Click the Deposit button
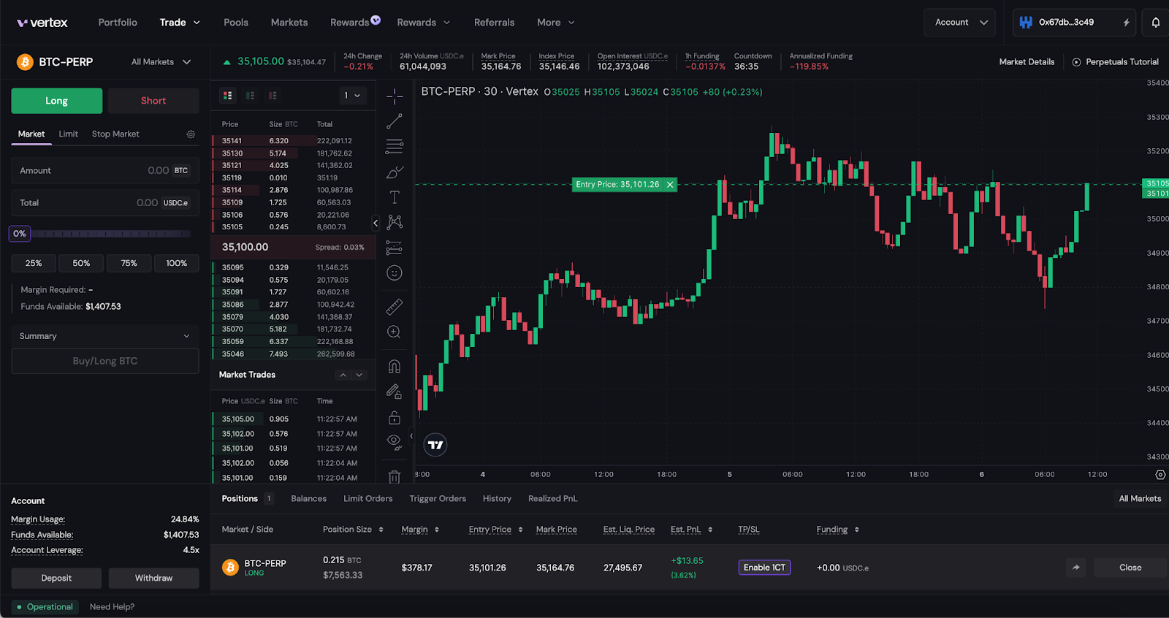Viewport: 1169px width, 618px height. 56,578
